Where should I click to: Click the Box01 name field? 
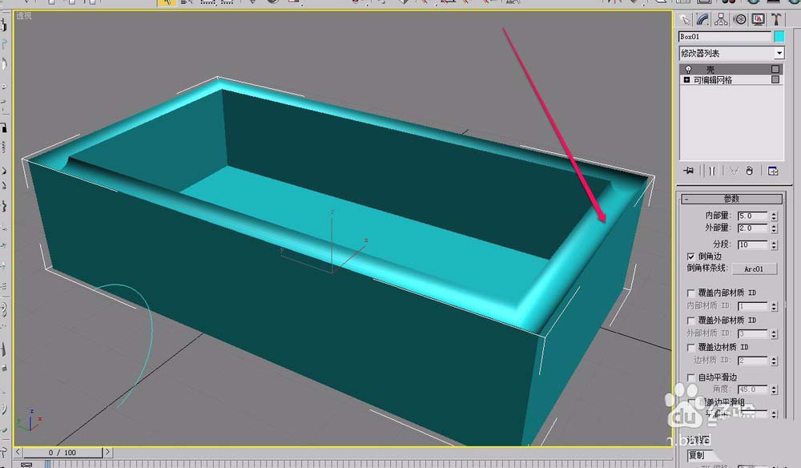point(724,37)
